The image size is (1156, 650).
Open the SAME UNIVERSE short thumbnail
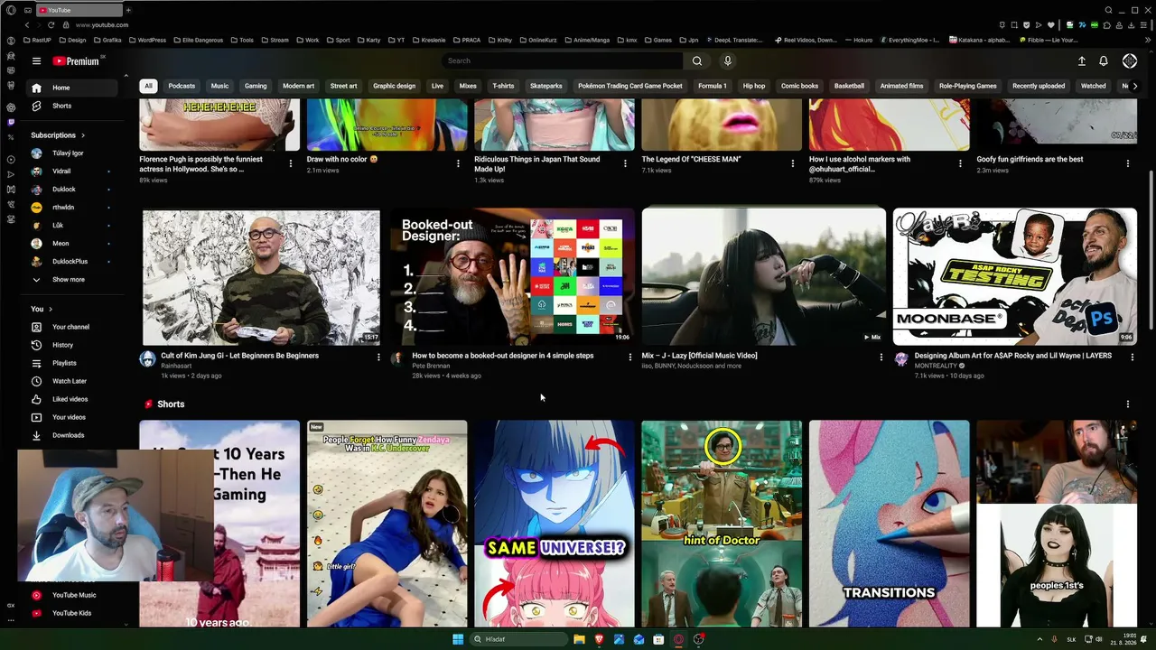click(x=555, y=523)
